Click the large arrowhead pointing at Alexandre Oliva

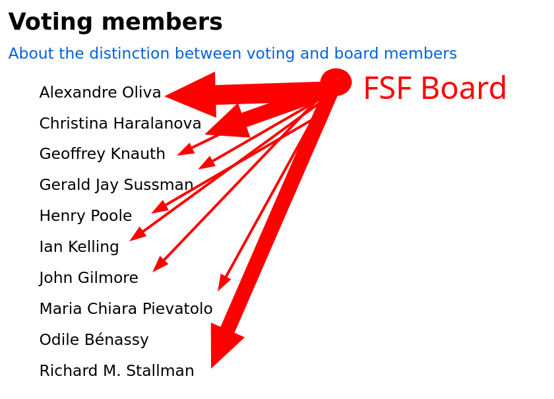coord(191,95)
